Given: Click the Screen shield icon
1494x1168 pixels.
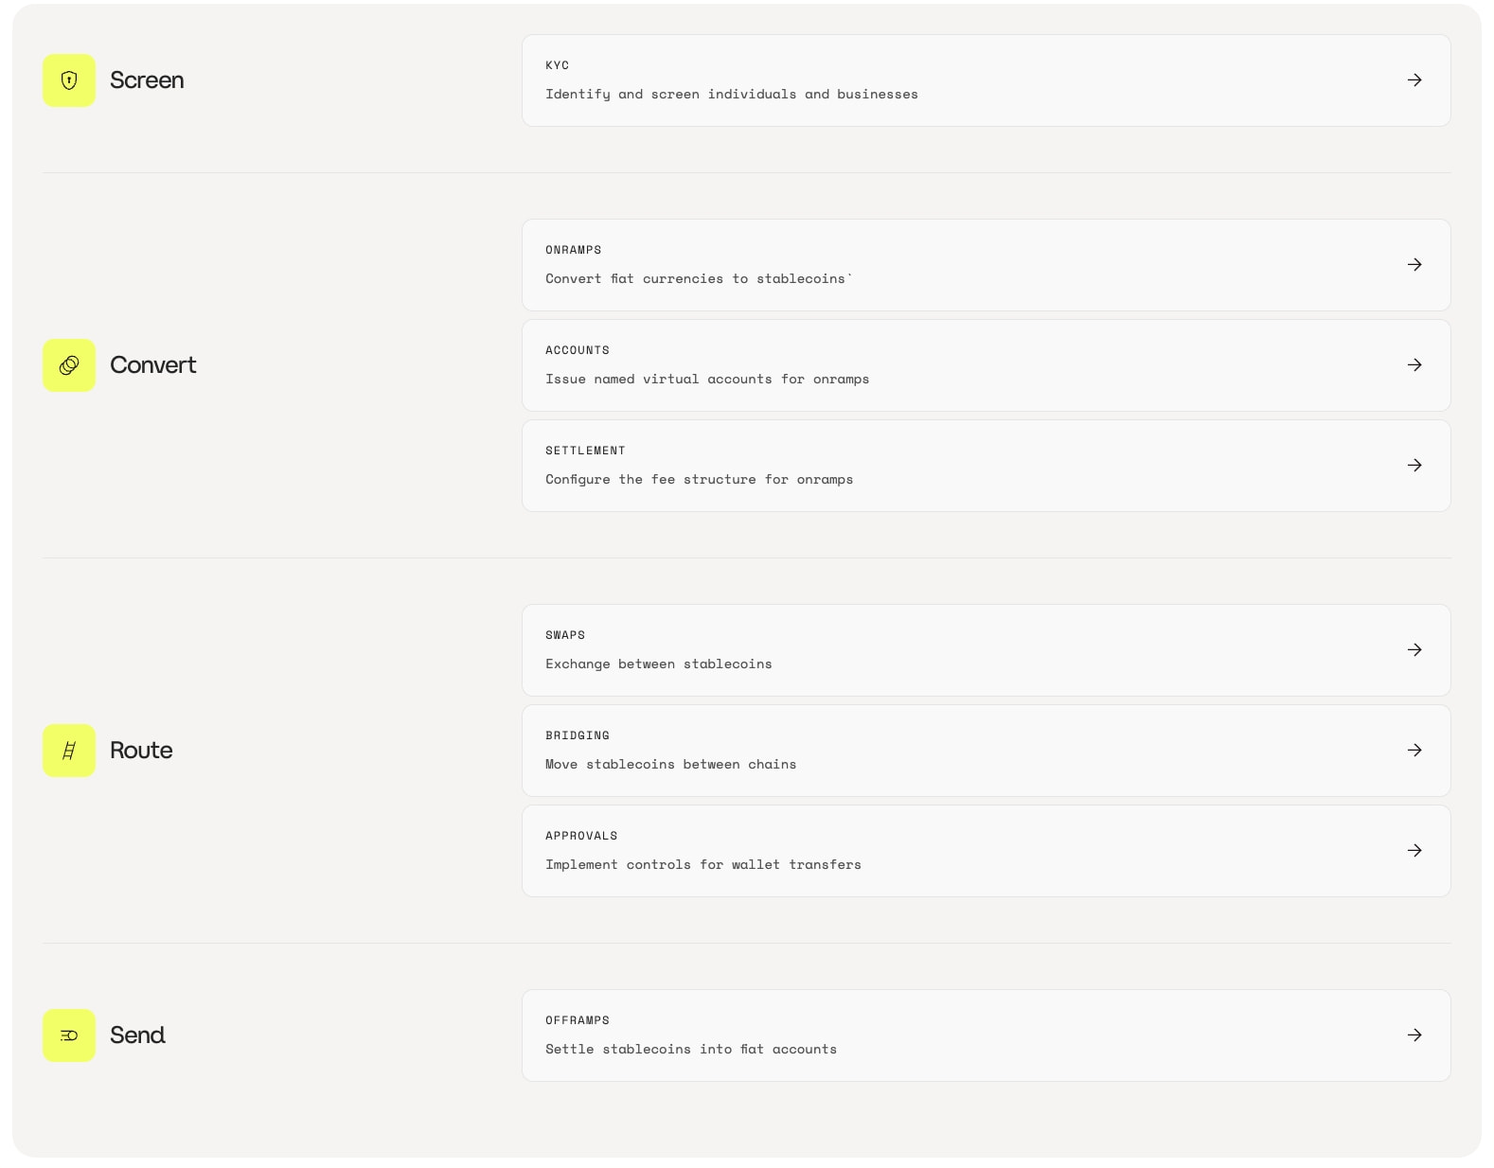Looking at the screenshot, I should point(69,80).
